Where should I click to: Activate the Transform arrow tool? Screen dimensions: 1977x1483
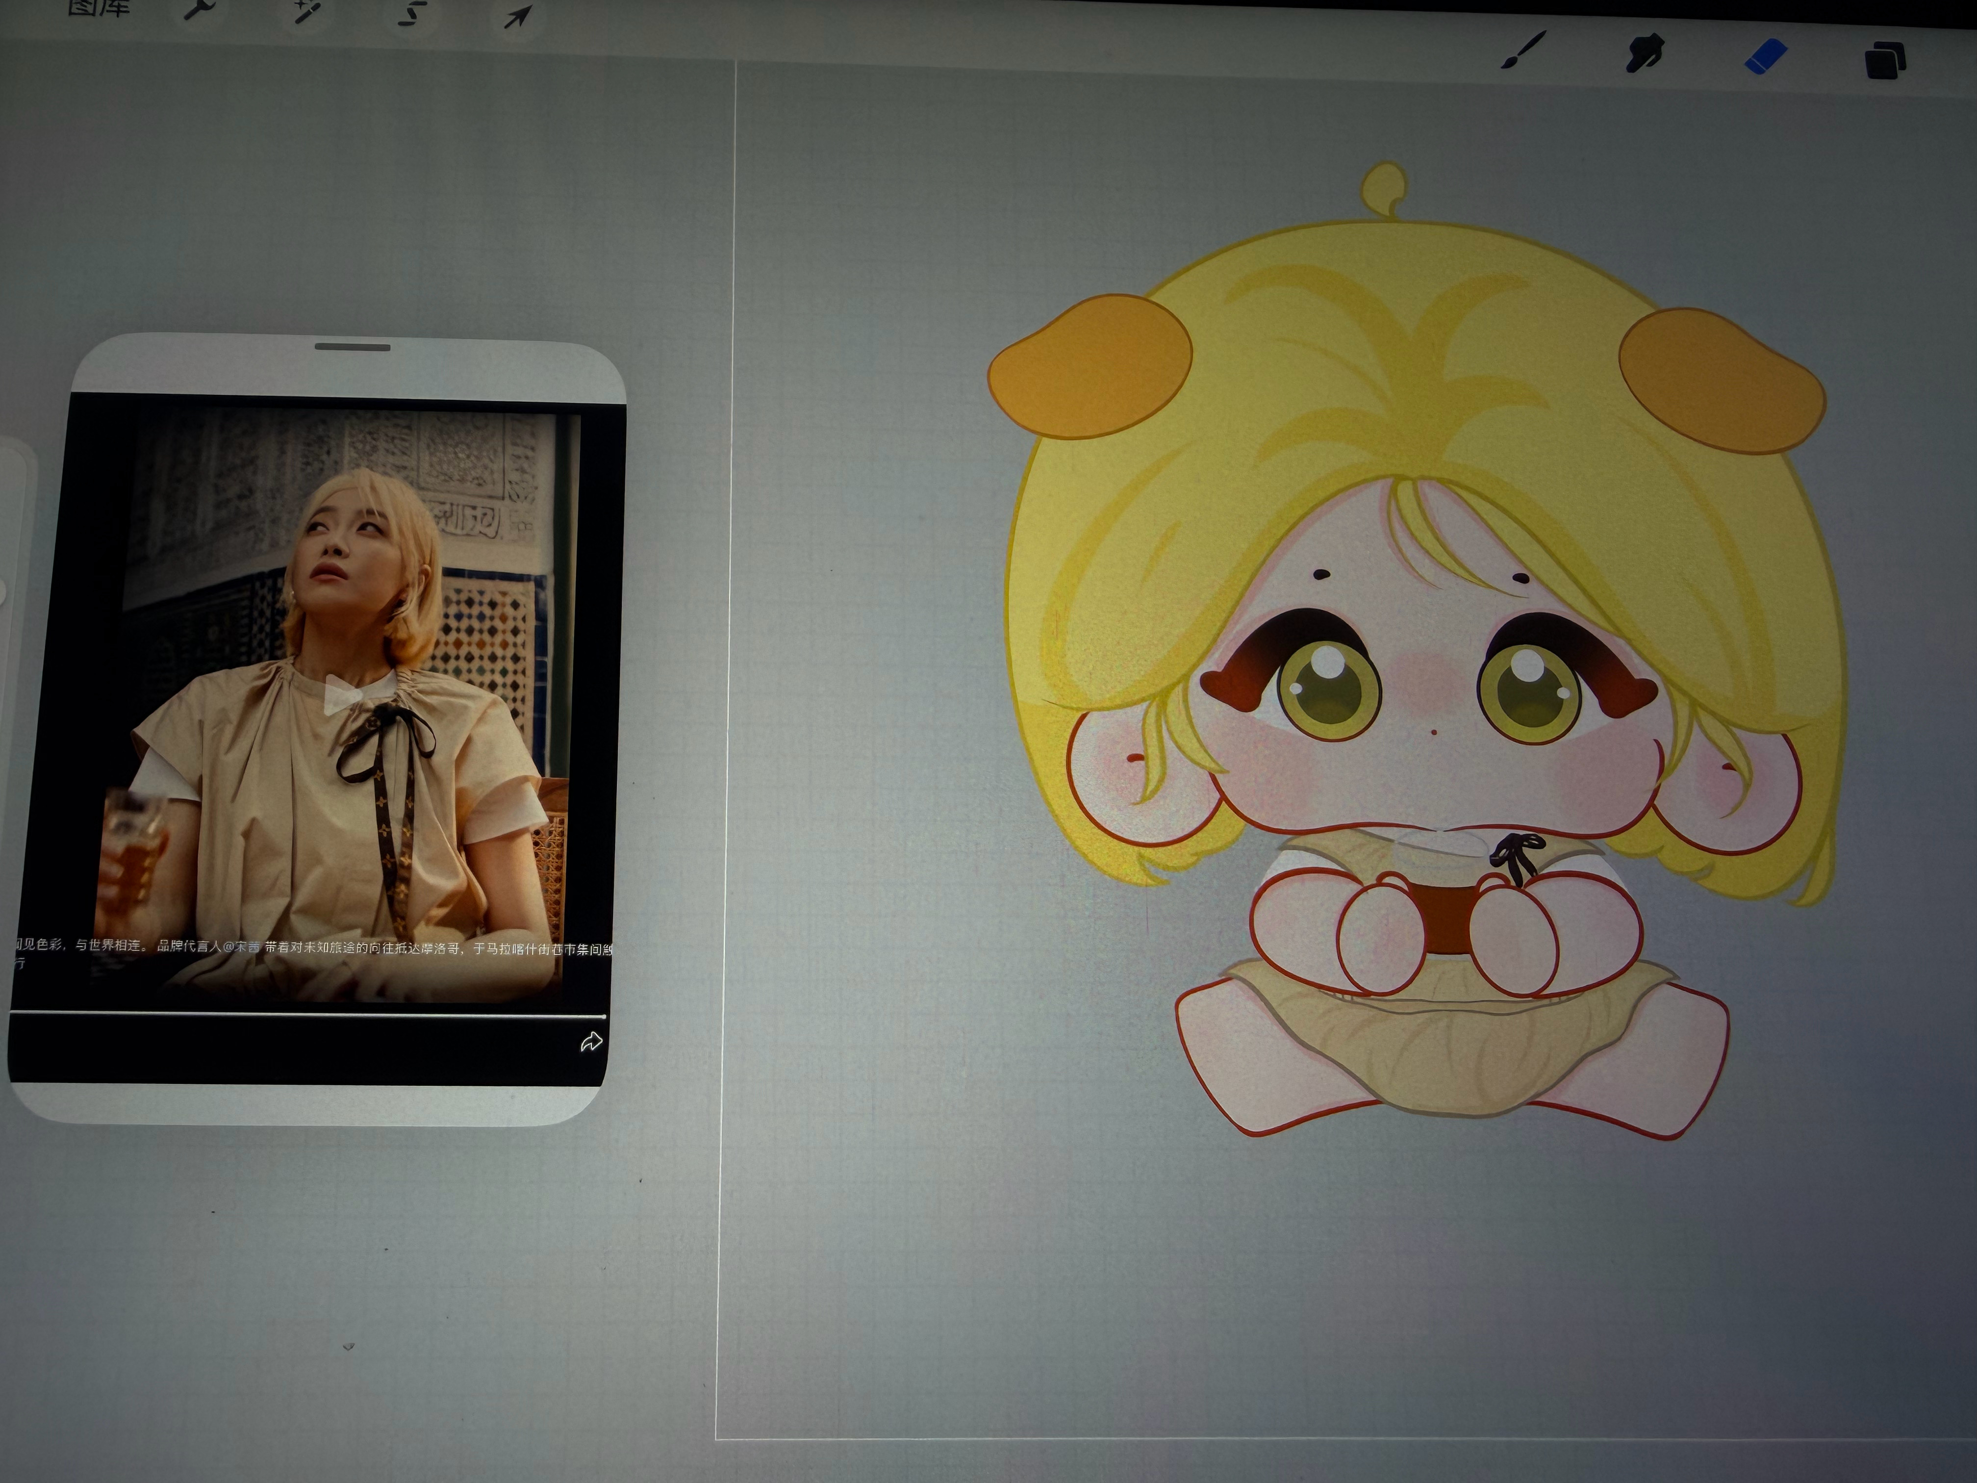(x=518, y=15)
